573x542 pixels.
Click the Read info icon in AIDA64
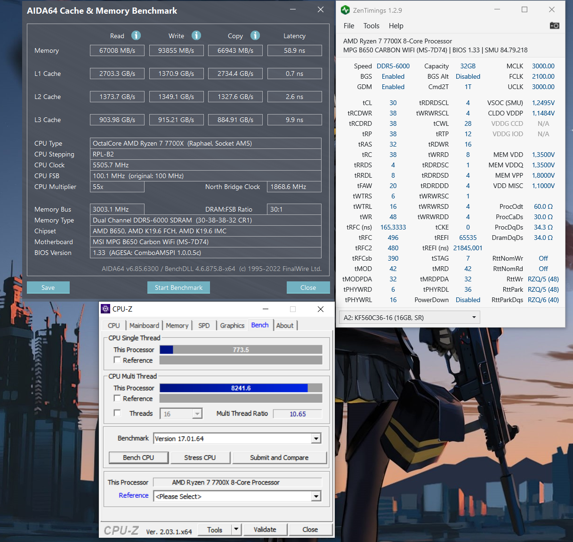136,35
